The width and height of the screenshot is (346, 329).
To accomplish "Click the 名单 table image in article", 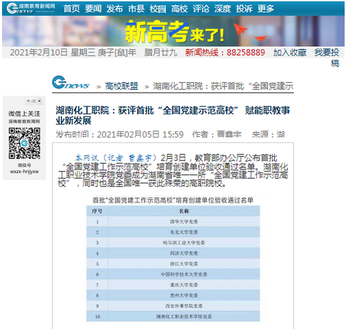I will (173, 258).
